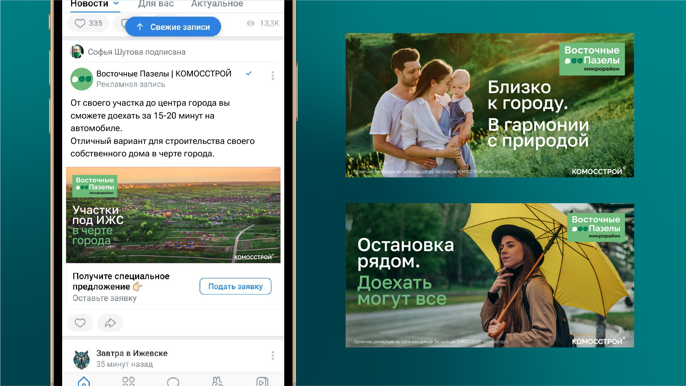Viewport: 686px width, 386px height.
Task: Open the video clips icon in the bottom bar
Action: [x=262, y=382]
